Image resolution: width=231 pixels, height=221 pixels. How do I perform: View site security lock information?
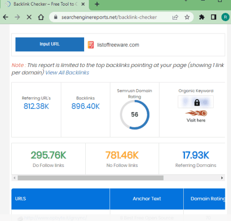pos(55,17)
